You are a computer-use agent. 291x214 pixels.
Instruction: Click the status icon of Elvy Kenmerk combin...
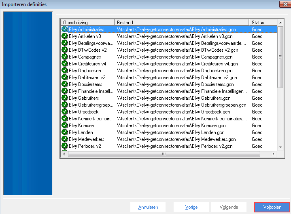(65, 118)
